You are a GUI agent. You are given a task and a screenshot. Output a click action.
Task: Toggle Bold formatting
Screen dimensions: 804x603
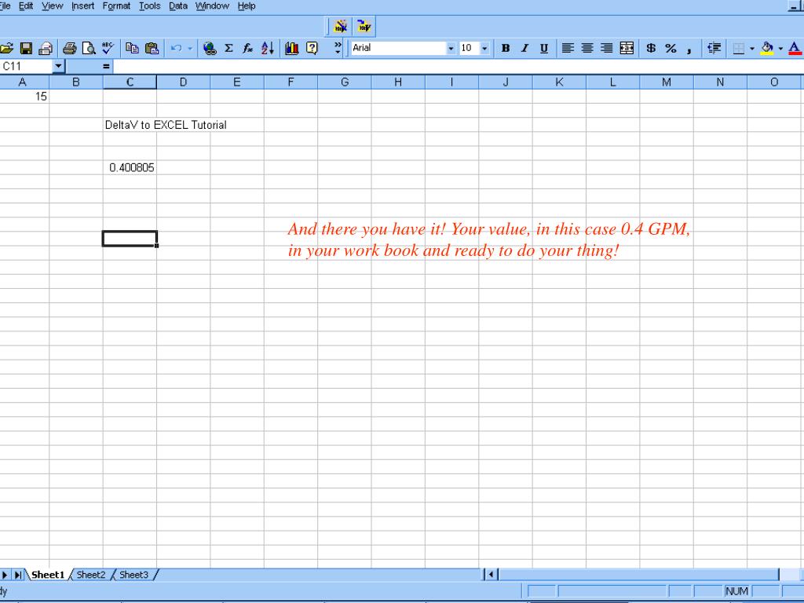(x=506, y=48)
